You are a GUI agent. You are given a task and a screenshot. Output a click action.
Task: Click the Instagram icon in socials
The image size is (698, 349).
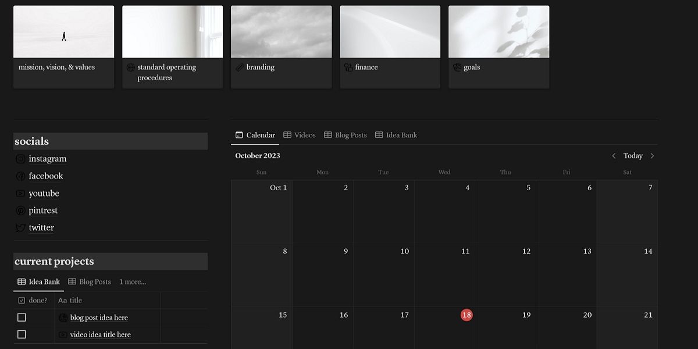click(x=20, y=159)
